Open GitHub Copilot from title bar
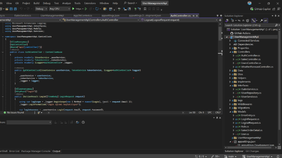Viewport: 282px width, 158px height. pyautogui.click(x=260, y=9)
